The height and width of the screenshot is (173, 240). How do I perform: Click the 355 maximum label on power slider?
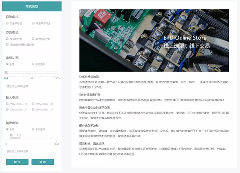pos(57,78)
